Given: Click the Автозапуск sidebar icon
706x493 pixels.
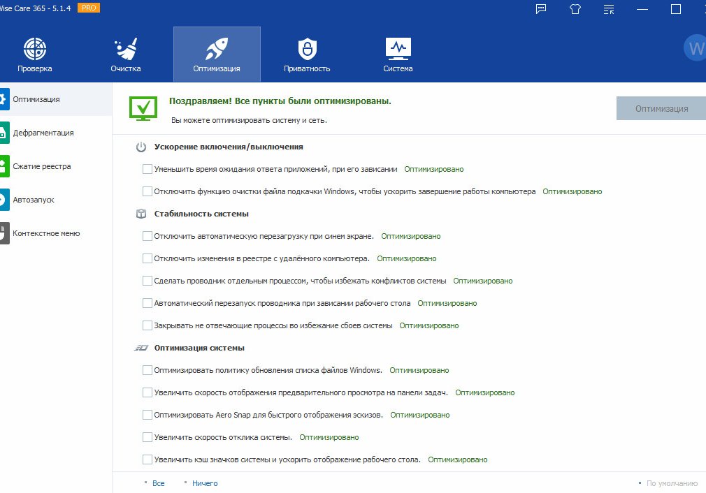Looking at the screenshot, I should pos(4,200).
